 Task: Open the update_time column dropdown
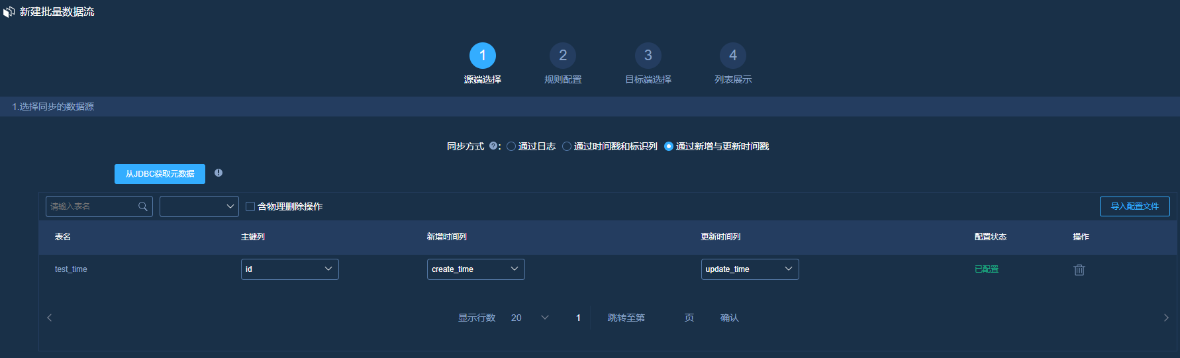[750, 269]
